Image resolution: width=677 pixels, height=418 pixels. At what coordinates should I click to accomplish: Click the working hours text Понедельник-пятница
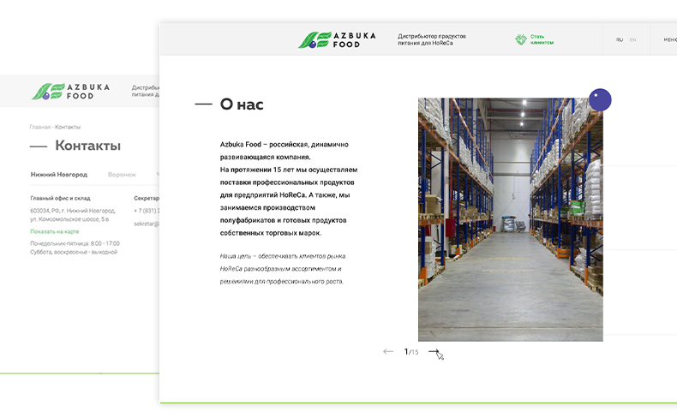[x=75, y=244]
